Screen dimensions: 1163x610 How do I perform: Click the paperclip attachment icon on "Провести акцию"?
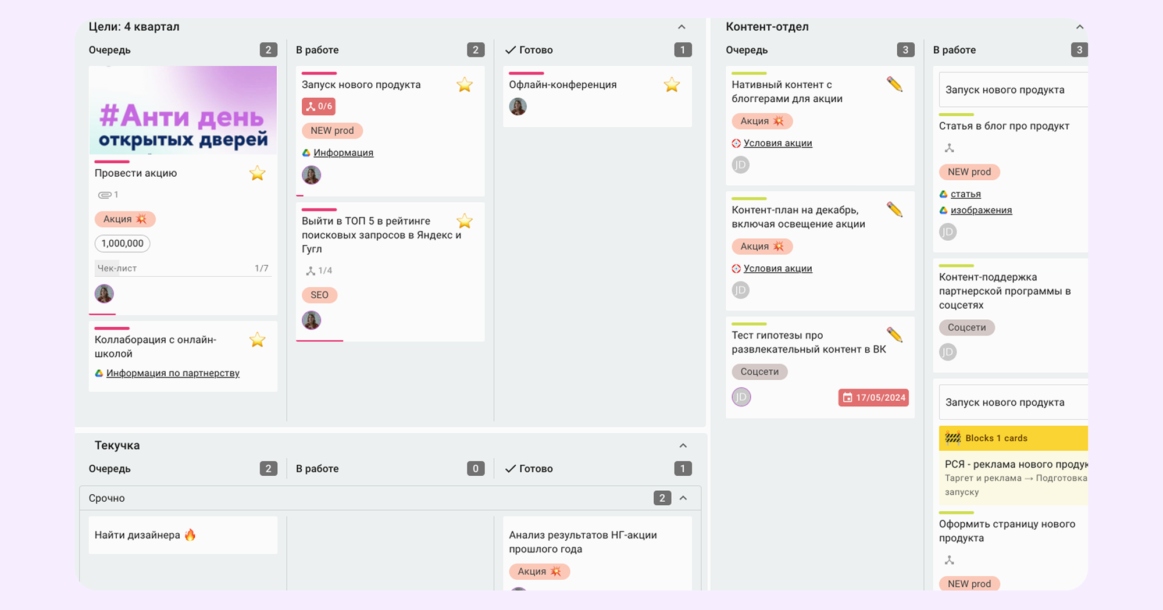point(105,195)
